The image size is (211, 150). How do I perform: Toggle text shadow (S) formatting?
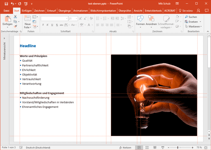click(x=57, y=25)
